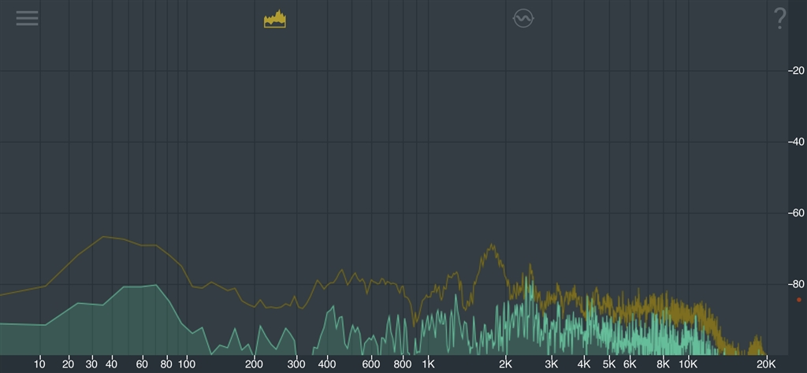The width and height of the screenshot is (807, 373).
Task: Click the 60 frequency axis label
Action: pos(142,364)
